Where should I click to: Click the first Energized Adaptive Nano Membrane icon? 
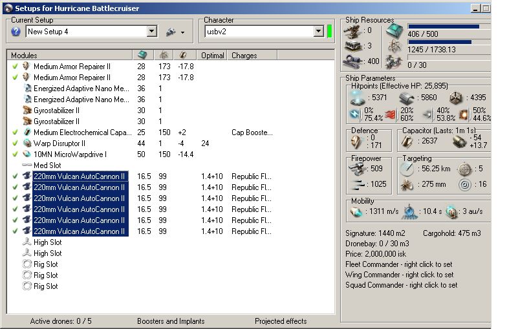pyautogui.click(x=28, y=88)
